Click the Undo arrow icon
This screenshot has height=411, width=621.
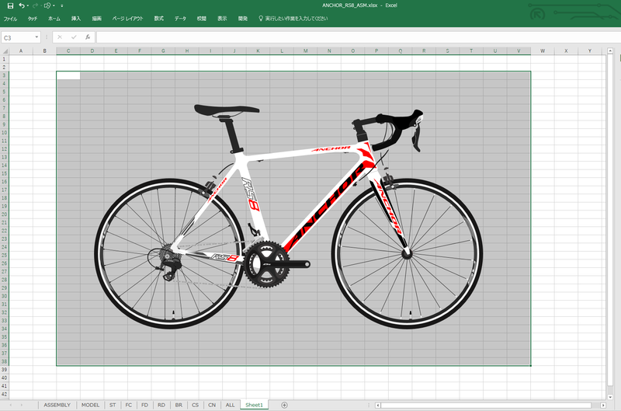[x=22, y=5]
